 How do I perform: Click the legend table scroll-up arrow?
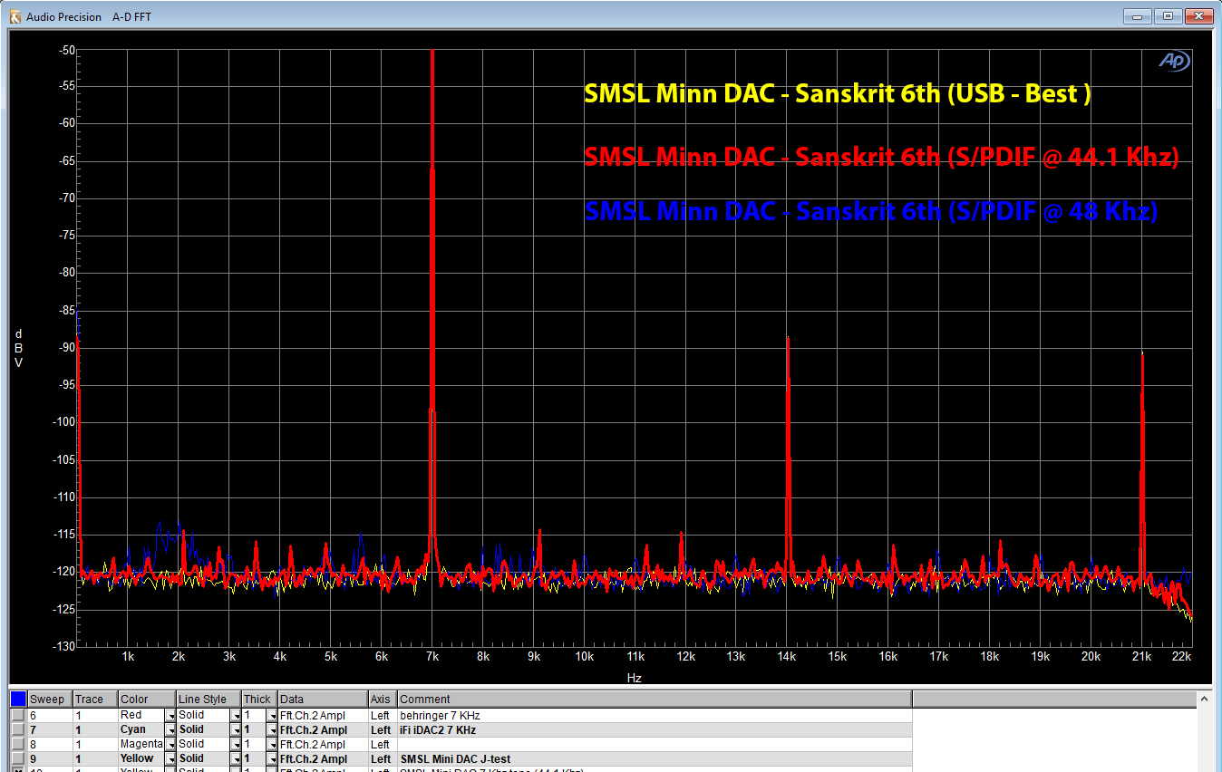pos(1205,699)
